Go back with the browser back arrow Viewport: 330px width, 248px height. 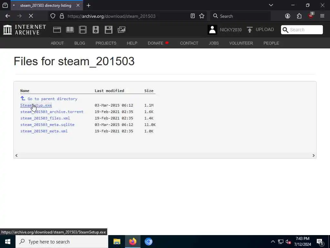pyautogui.click(x=8, y=16)
